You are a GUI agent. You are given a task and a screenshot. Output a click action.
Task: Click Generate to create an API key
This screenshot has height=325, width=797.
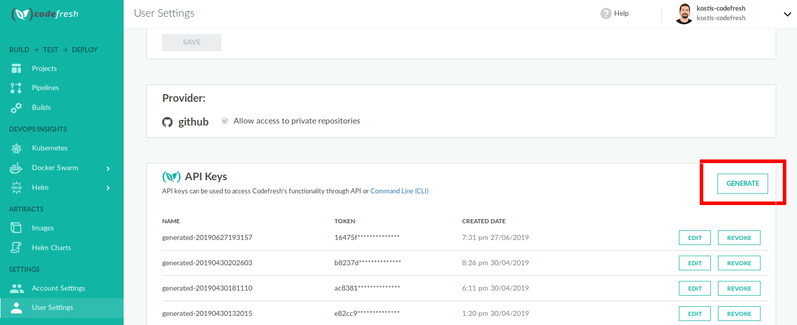click(742, 183)
